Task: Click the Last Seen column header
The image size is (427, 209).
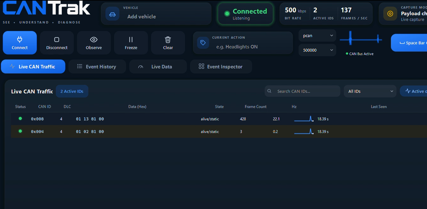Action: [x=379, y=107]
